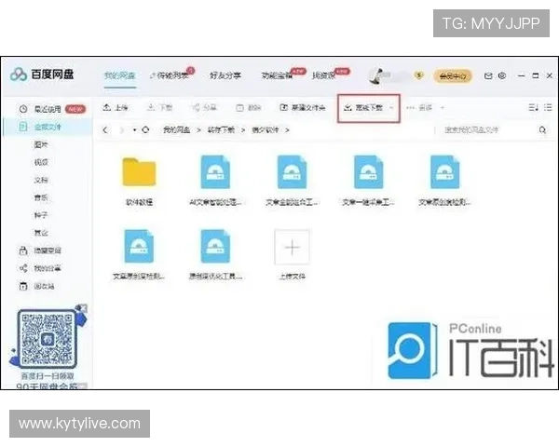Click the 上传 upload toolbar button
Screen dimensions: 559x447
(116, 107)
